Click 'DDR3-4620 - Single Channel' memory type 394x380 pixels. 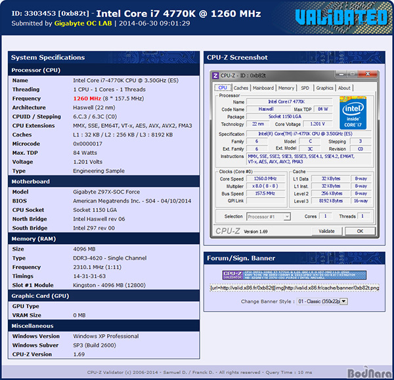110,258
